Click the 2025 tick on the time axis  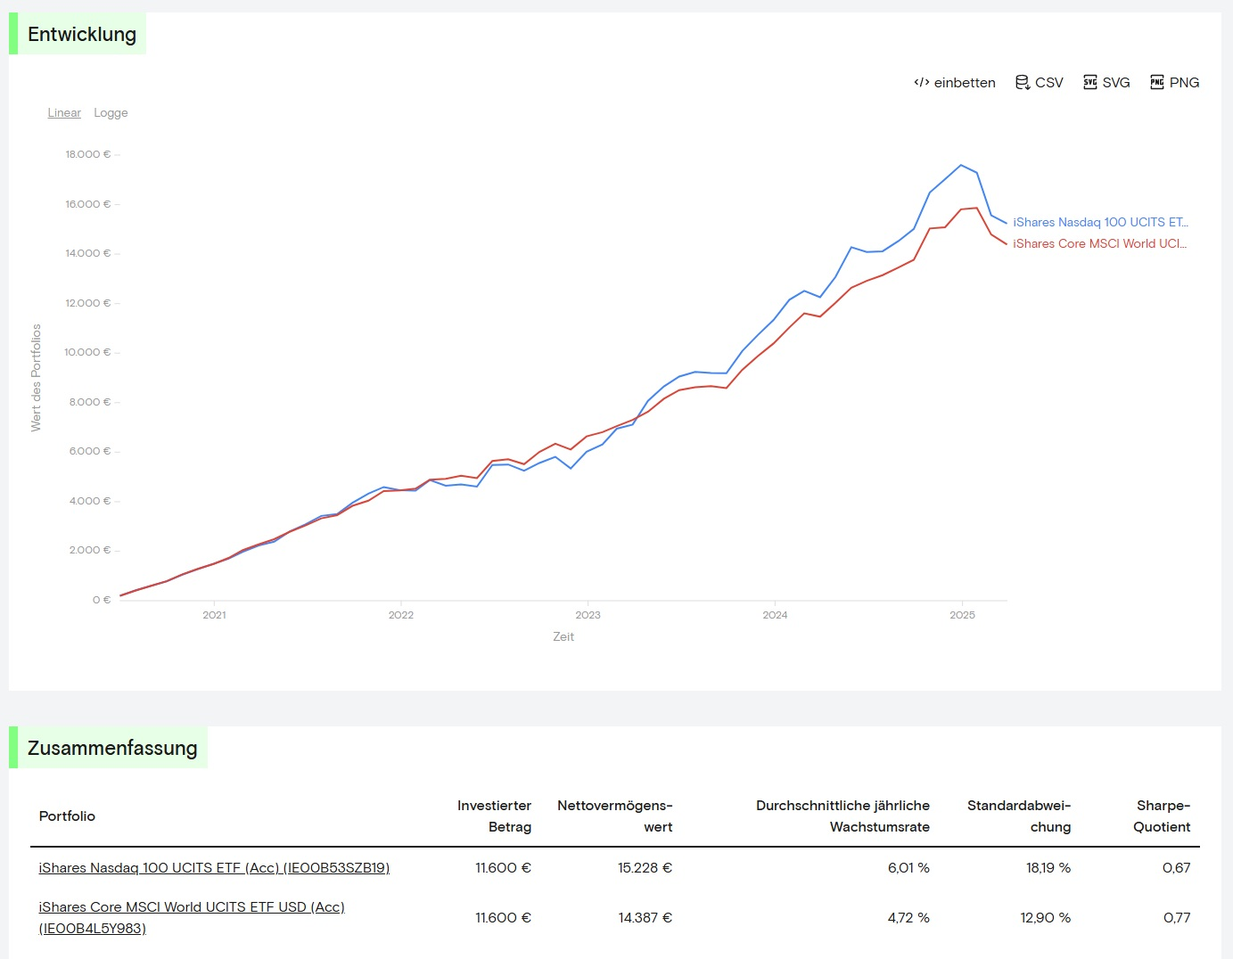click(962, 615)
